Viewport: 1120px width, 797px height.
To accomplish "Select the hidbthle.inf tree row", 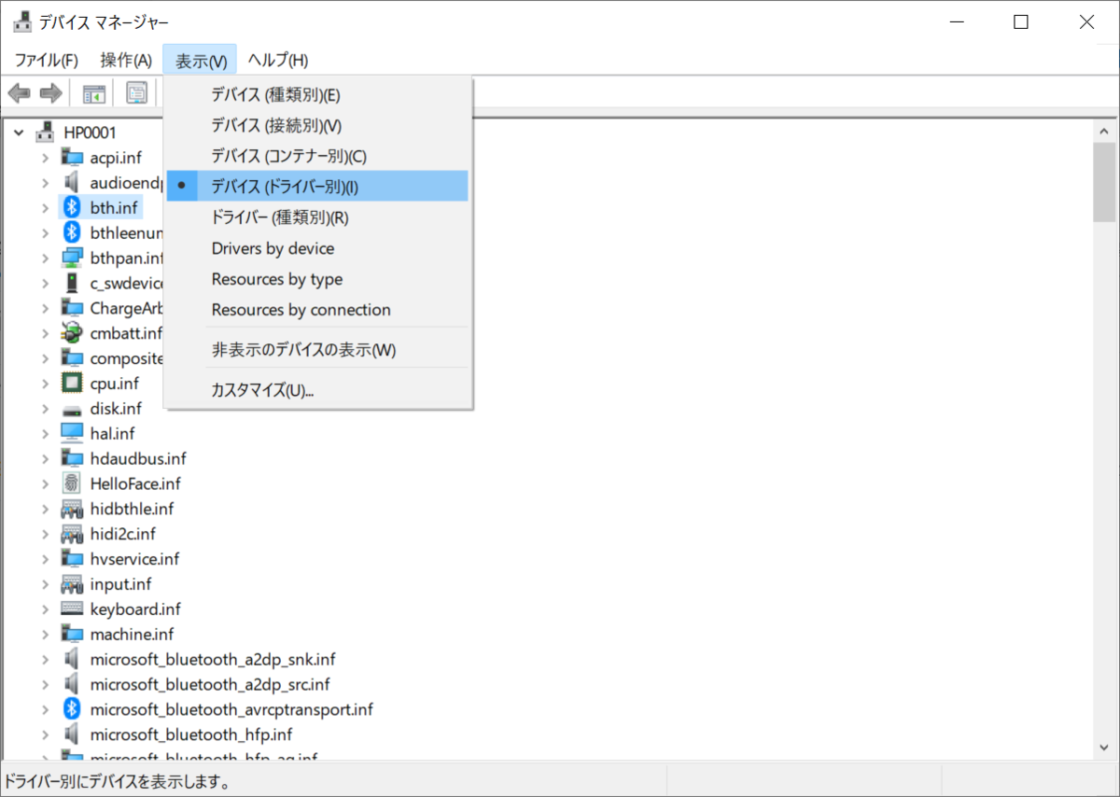I will (x=133, y=509).
